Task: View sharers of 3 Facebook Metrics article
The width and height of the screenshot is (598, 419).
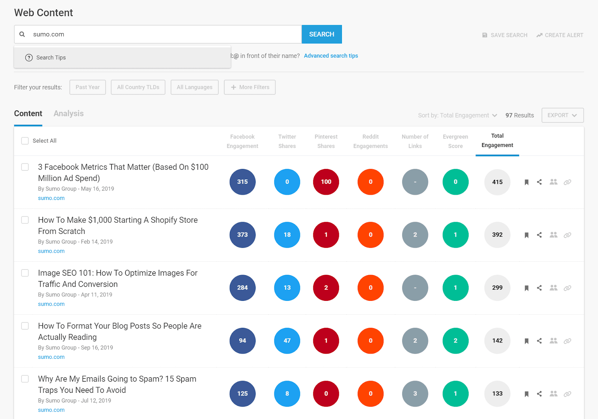Action: 554,182
